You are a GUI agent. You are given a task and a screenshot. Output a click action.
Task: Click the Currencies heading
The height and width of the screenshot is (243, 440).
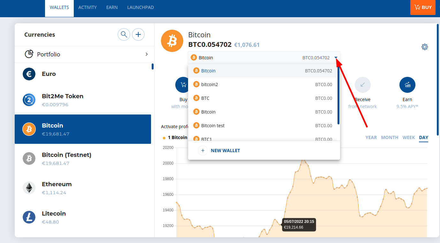click(40, 35)
